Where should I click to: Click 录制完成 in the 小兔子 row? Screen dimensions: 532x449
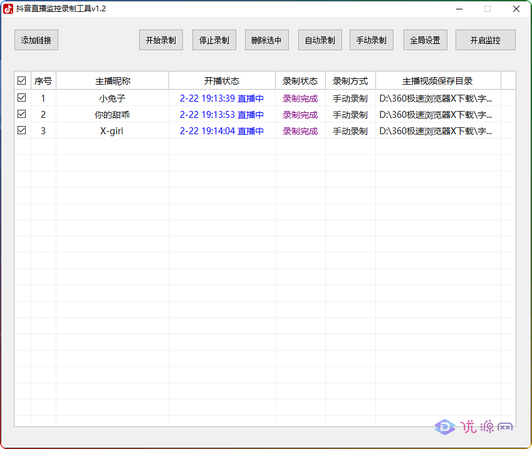click(x=300, y=98)
